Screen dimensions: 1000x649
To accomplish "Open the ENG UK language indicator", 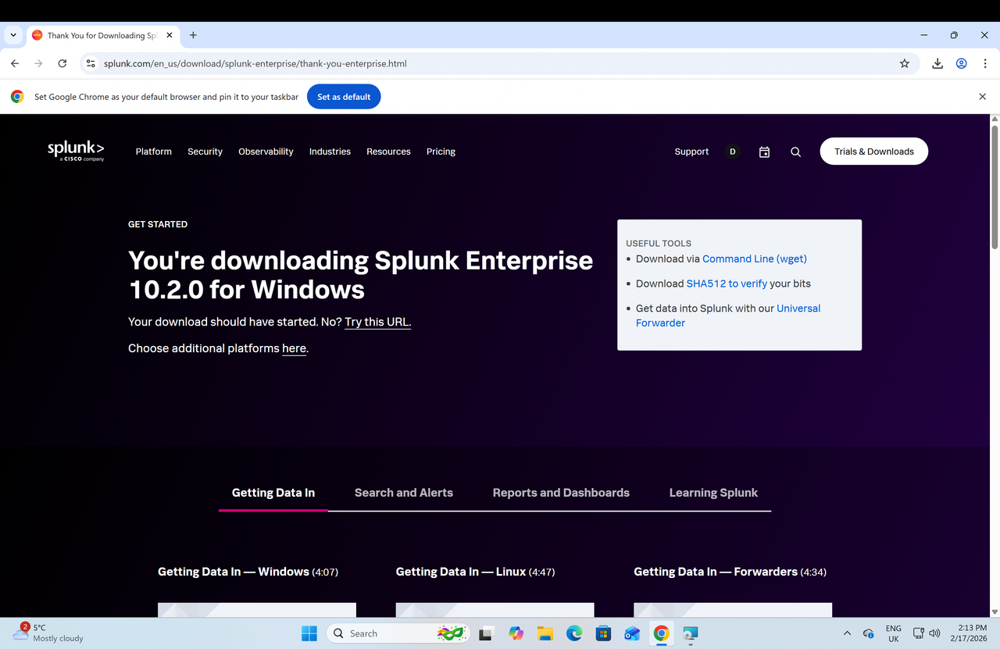I will tap(893, 633).
